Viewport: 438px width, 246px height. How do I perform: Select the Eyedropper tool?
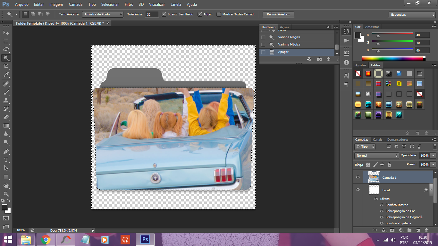(x=6, y=75)
